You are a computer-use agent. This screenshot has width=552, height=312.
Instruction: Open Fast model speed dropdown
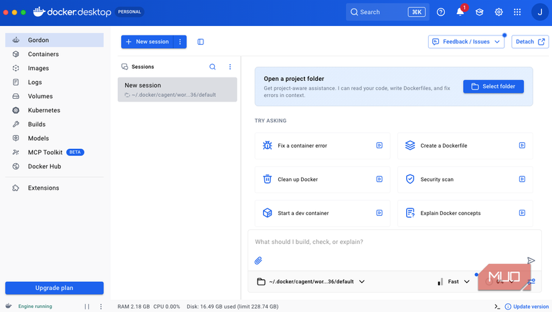(454, 281)
